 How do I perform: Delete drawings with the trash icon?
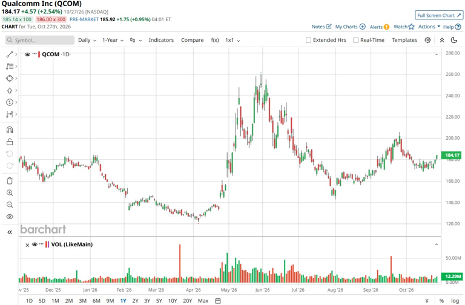pos(10,181)
